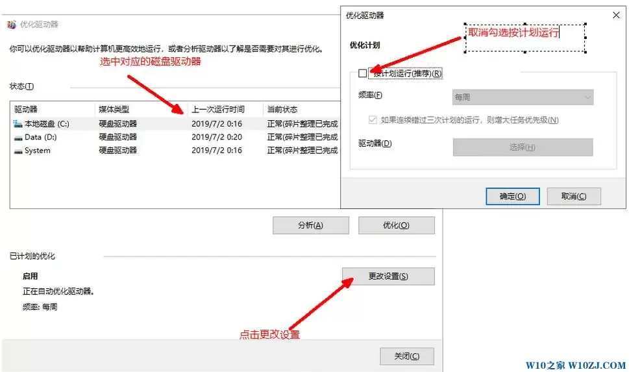The image size is (629, 372).
Task: Close the 优化驱动器 schedule dialog with X
Action: tap(615, 14)
